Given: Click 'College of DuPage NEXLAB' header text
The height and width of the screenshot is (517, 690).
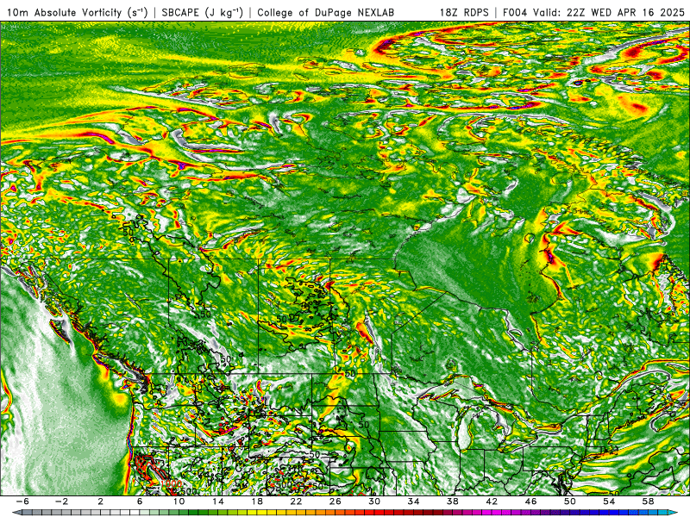Looking at the screenshot, I should pyautogui.click(x=326, y=12).
